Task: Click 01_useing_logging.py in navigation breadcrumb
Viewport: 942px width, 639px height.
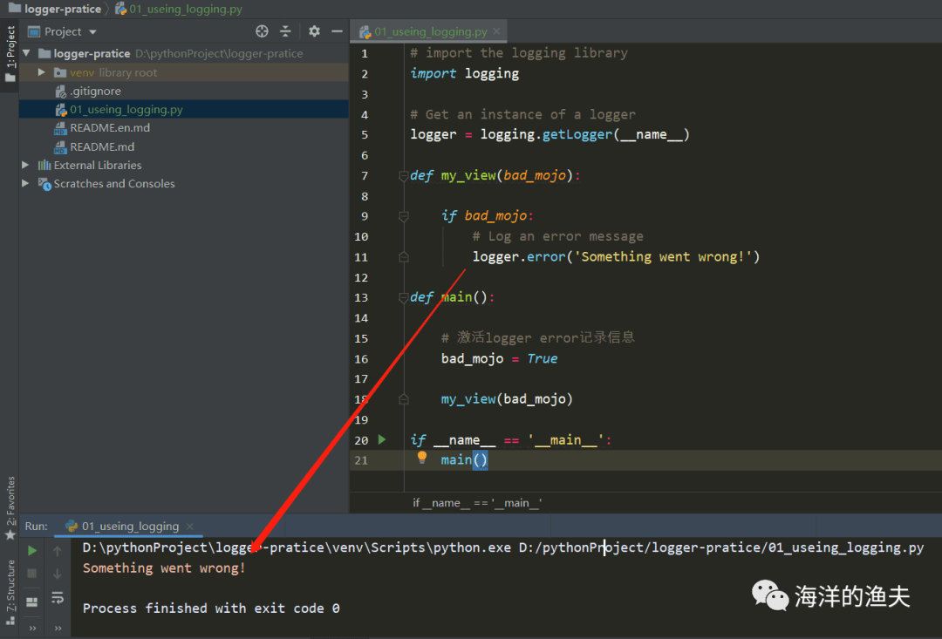Action: (x=186, y=9)
